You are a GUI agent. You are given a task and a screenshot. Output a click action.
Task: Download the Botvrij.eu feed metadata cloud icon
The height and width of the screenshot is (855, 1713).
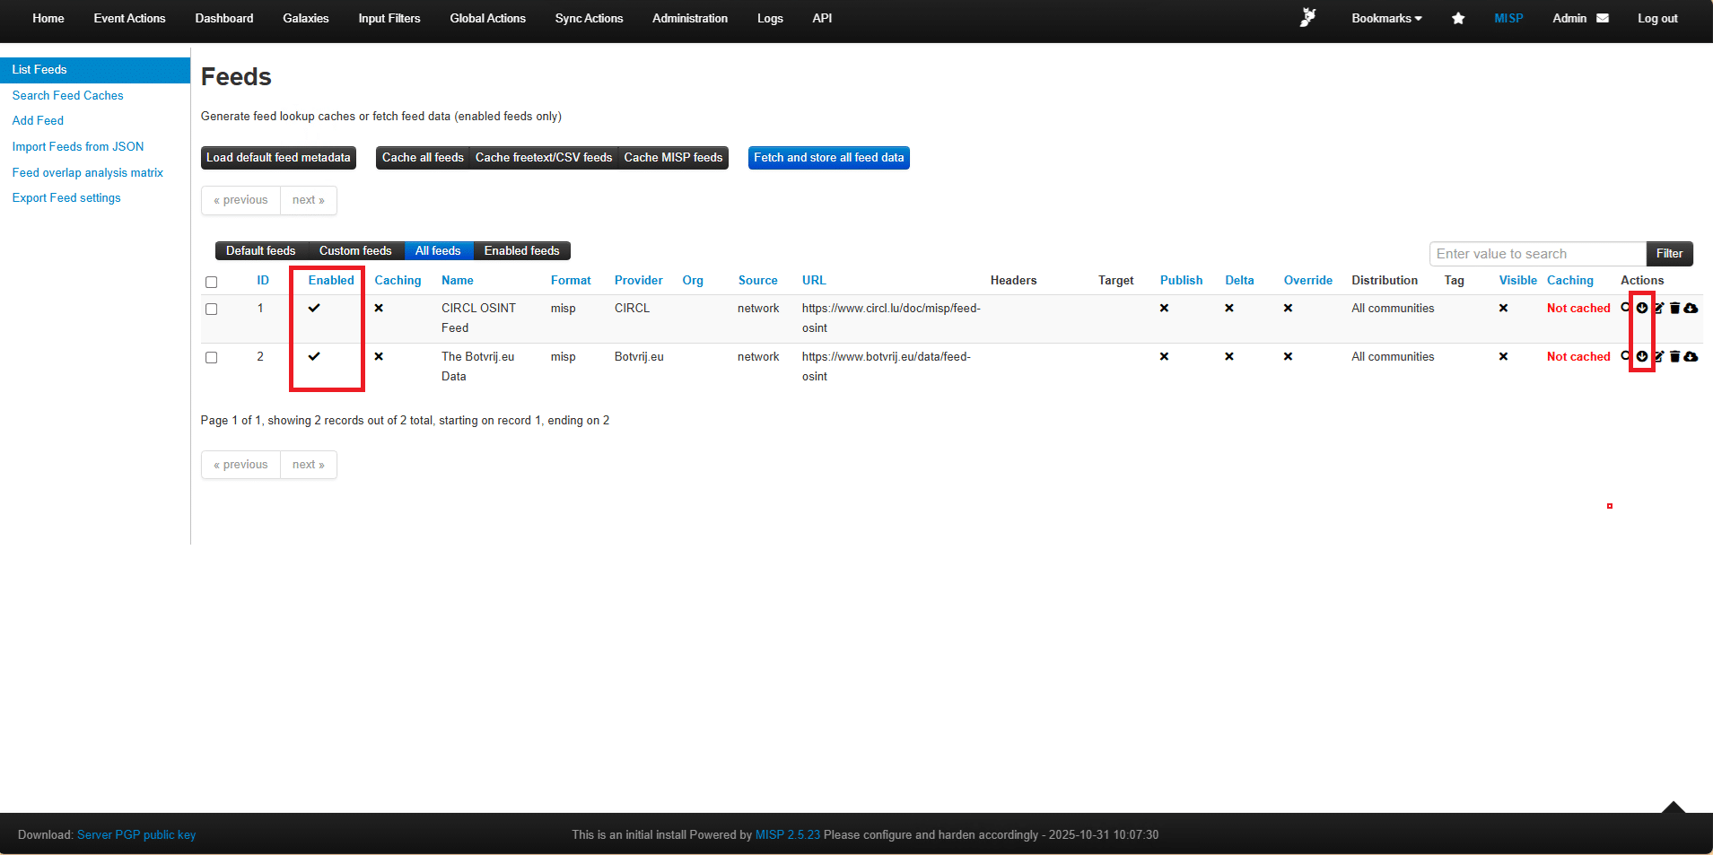[x=1691, y=357]
